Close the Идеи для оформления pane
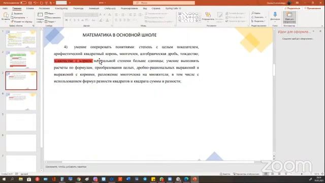The image size is (325, 183). 320,32
